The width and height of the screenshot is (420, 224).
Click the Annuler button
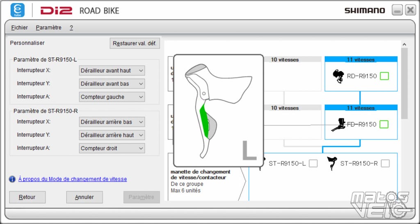[x=84, y=197]
